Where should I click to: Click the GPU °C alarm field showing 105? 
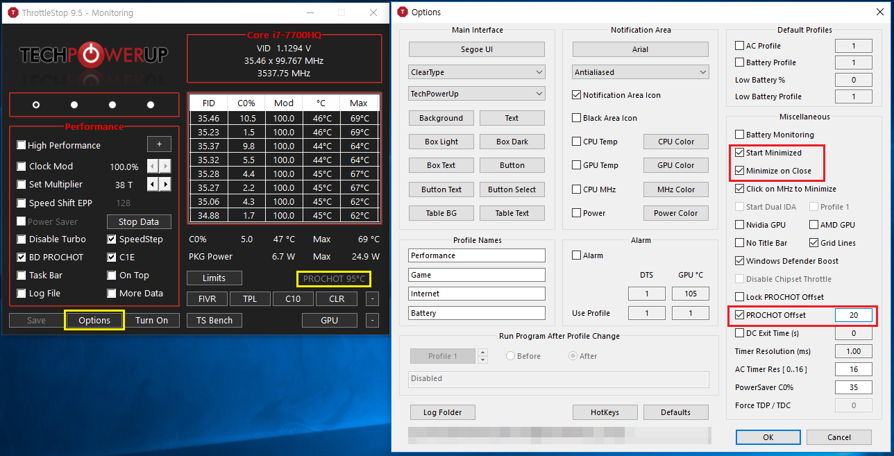click(690, 294)
